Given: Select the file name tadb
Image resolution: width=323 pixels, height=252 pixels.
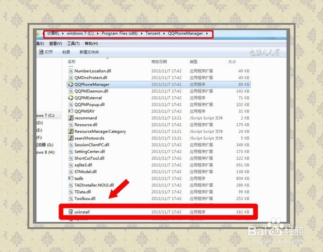Looking at the screenshot, I should [x=79, y=178].
